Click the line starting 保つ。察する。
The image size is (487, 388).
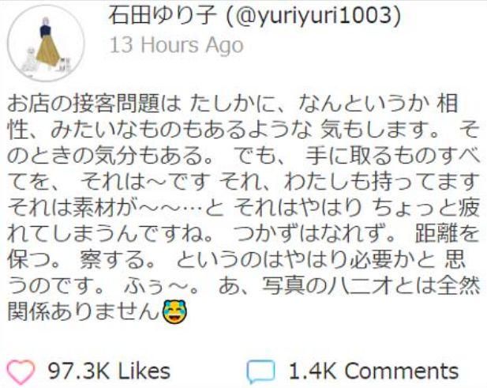coord(236,260)
